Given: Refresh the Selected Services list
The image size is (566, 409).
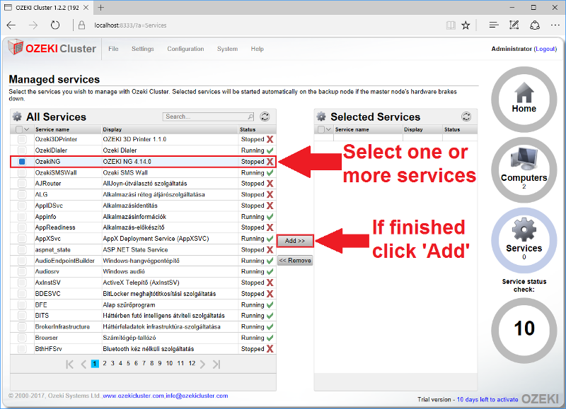Looking at the screenshot, I should pos(466,117).
